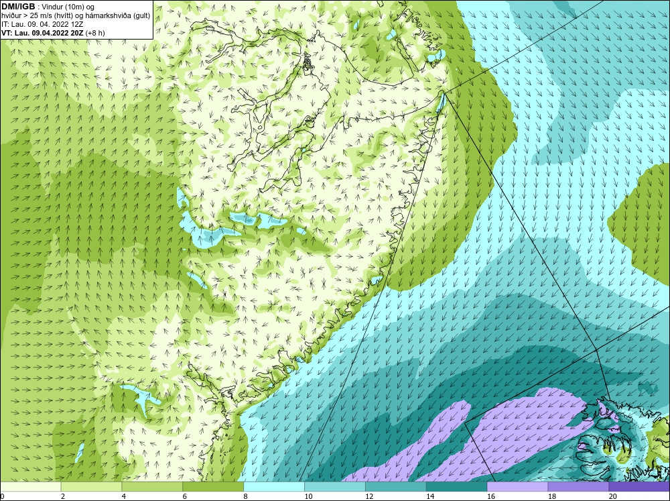Viewport: 670px width, 501px height.
Task: Click the 'IT: Lau. 09. 04. 2022 12Z' line
Action: point(42,24)
